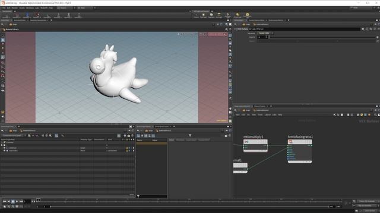Click the Material Library operation label above viewport
Image resolution: width=380 pixels, height=213 pixels.
[x=12, y=29]
